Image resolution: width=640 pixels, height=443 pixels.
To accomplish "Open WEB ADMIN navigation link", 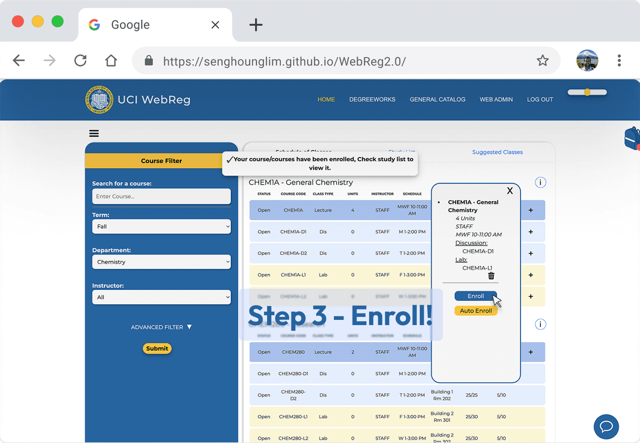I will point(496,99).
